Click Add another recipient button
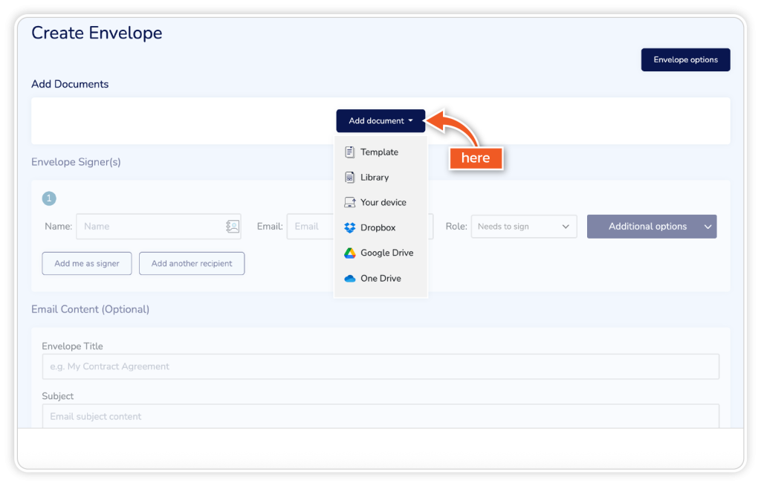 click(x=192, y=264)
